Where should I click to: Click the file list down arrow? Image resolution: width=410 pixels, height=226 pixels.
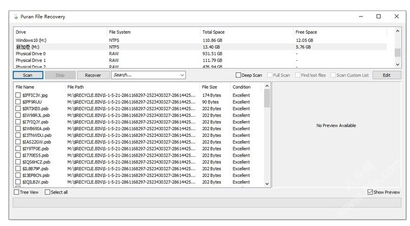(267, 184)
